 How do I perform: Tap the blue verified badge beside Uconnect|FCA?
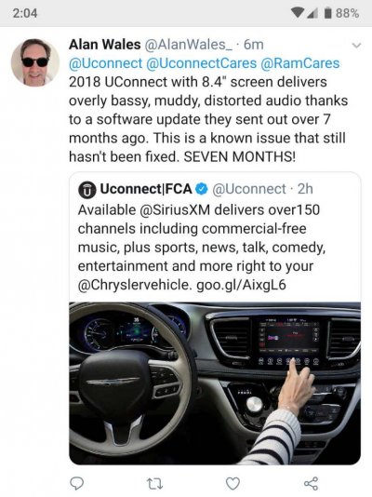(202, 189)
